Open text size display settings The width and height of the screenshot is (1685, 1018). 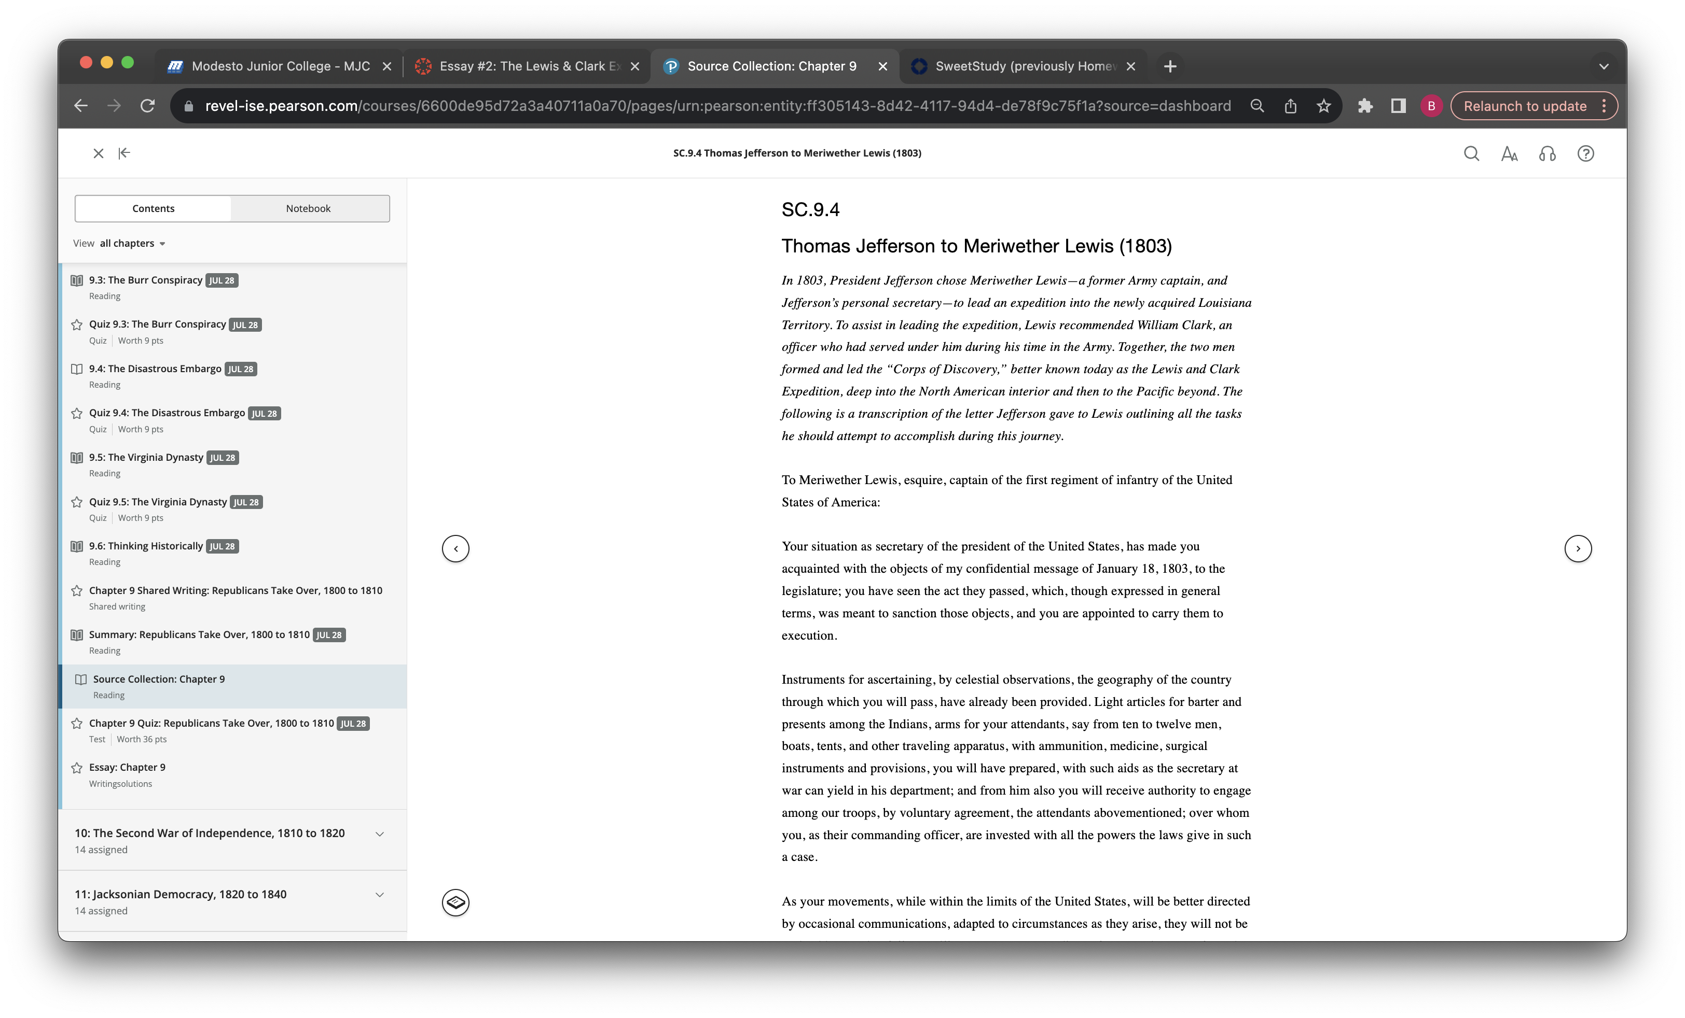tap(1509, 154)
